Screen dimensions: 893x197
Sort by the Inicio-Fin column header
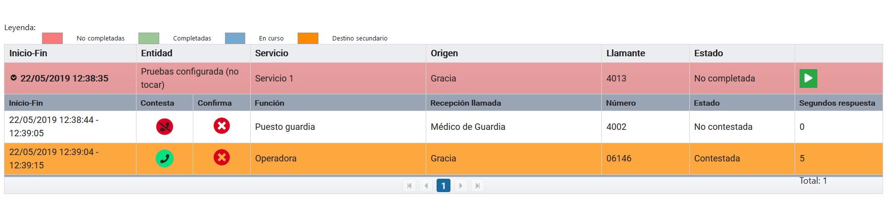(x=28, y=53)
